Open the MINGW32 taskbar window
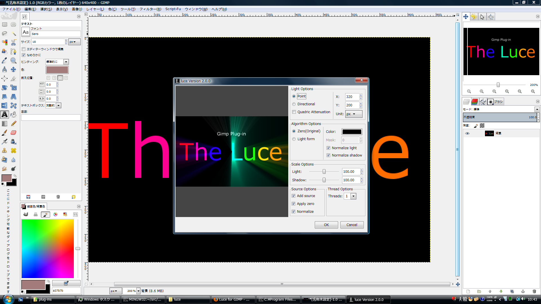The image size is (541, 304). pos(143,299)
